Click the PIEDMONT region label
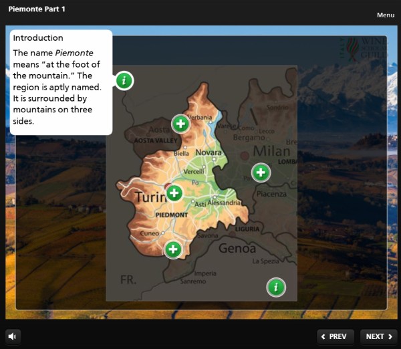The image size is (401, 349). coord(172,215)
